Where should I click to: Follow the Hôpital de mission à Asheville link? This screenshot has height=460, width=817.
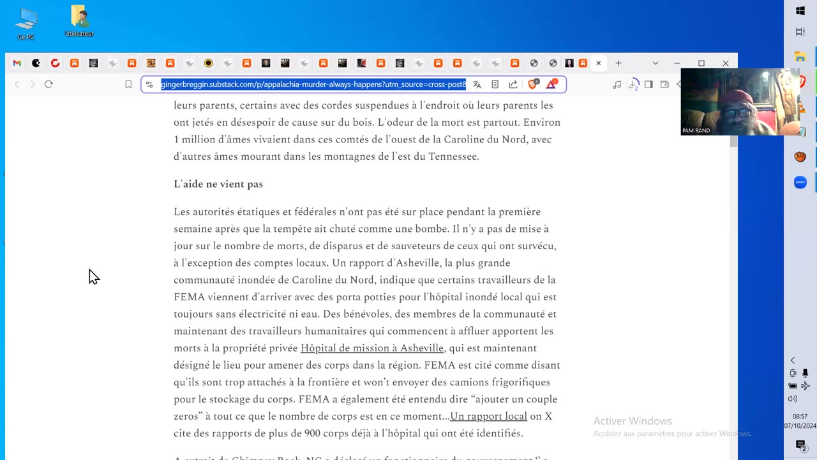pos(372,348)
